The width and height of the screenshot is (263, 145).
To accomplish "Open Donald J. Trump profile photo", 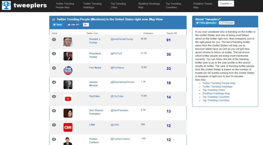I will [68, 42].
